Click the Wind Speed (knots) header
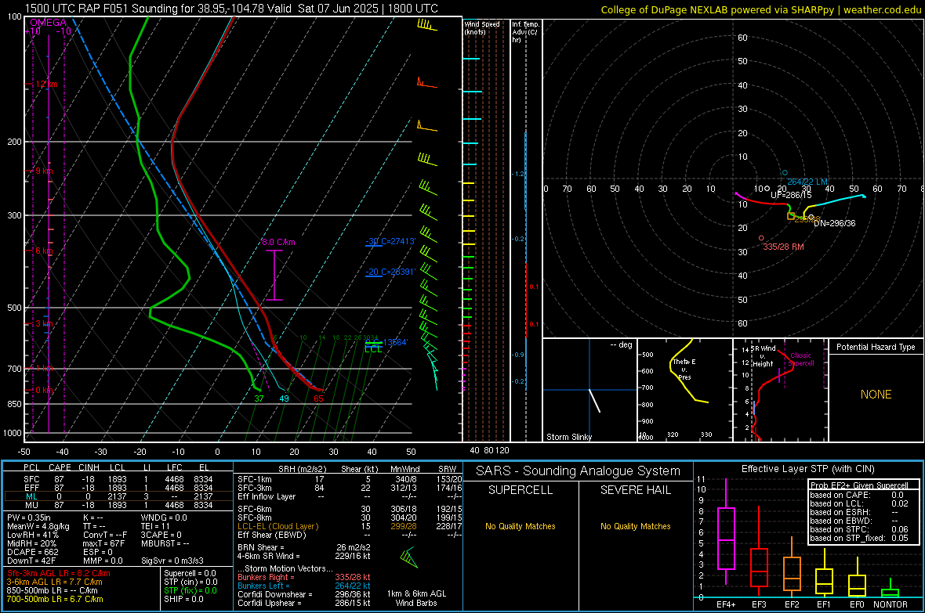This screenshot has height=613, width=925. click(x=482, y=27)
